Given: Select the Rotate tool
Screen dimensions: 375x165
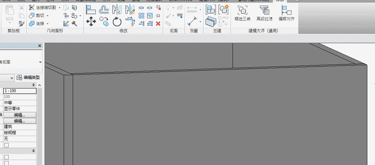Looking at the screenshot, I should [x=117, y=22].
